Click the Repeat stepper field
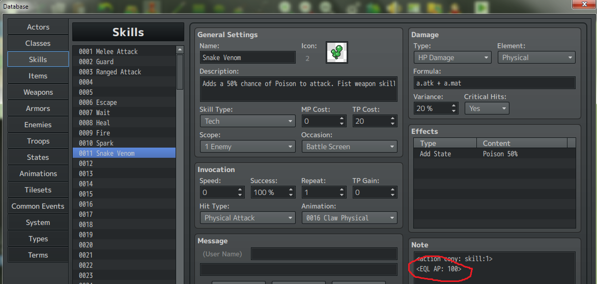The width and height of the screenshot is (597, 284). tap(324, 192)
